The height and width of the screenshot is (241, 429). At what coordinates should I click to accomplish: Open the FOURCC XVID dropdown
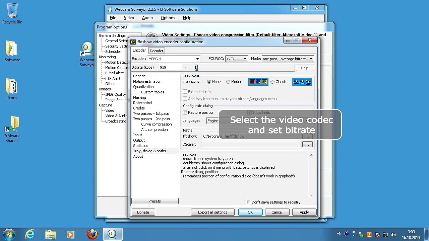[x=236, y=59]
